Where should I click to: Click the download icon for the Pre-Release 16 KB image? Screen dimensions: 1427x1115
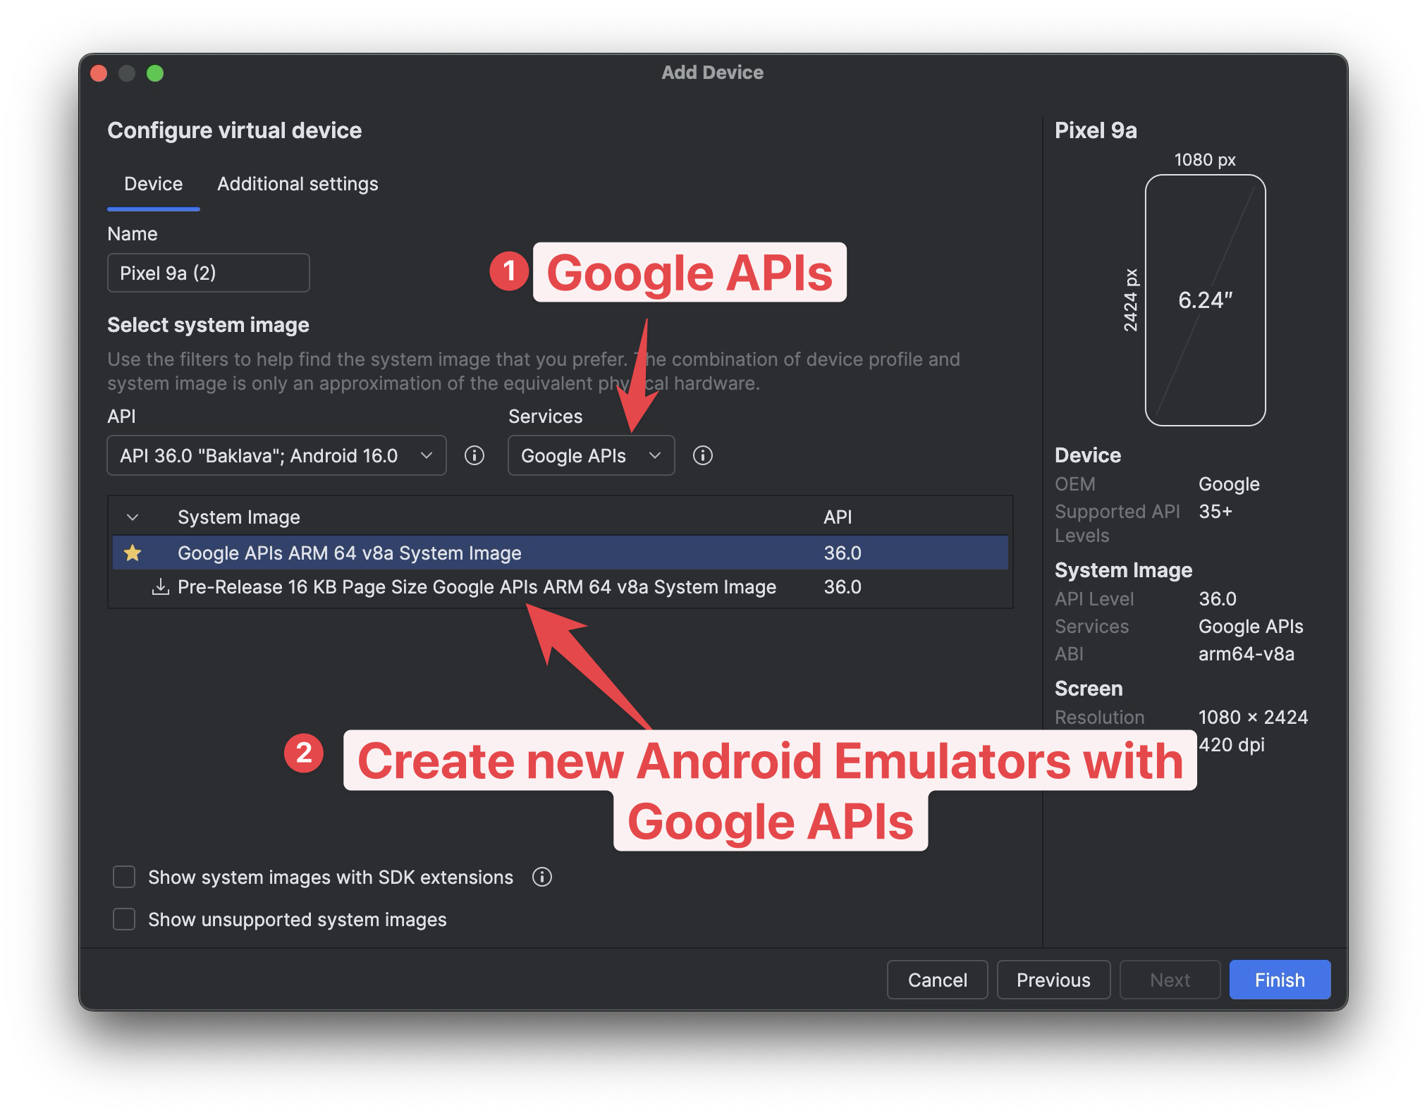point(161,586)
